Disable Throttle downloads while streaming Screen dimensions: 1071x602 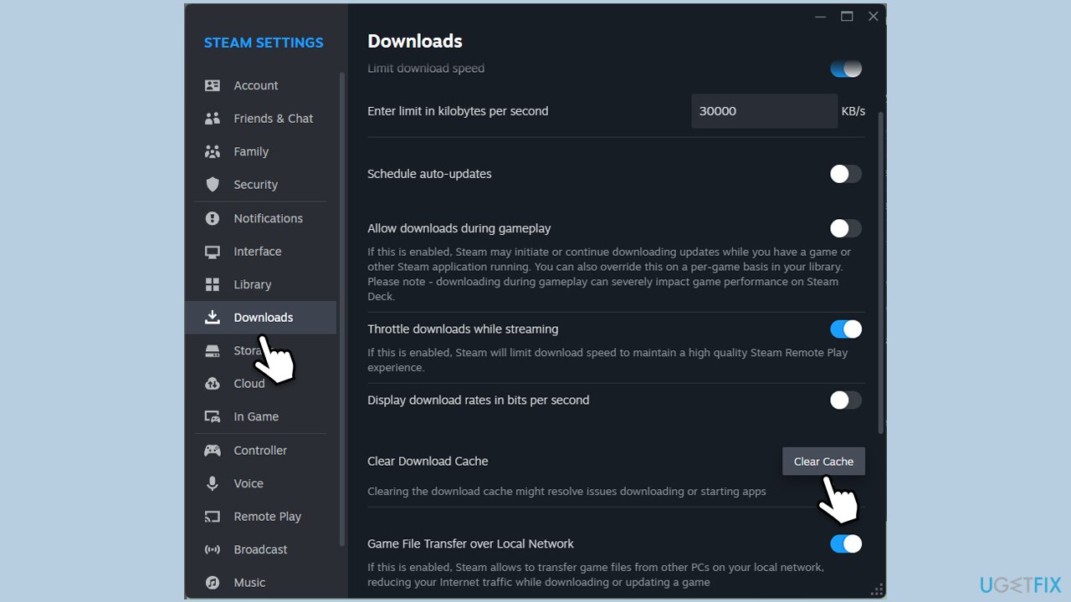[845, 329]
